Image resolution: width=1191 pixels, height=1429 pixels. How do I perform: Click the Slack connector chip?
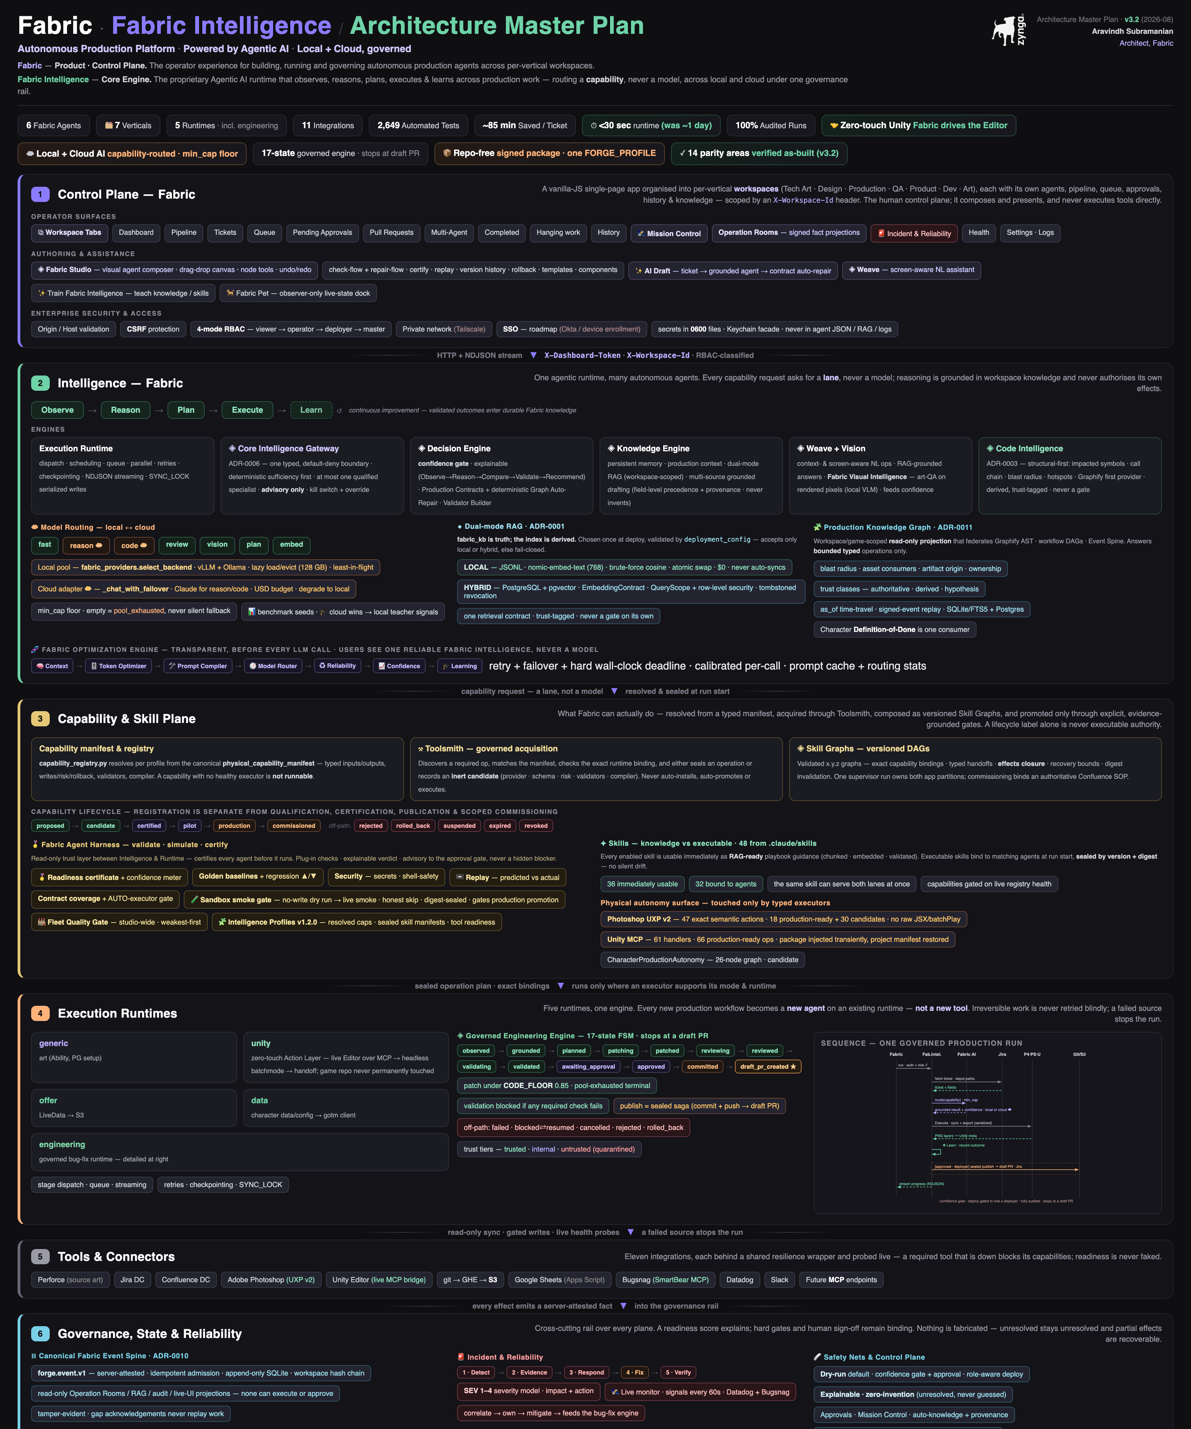click(779, 1280)
